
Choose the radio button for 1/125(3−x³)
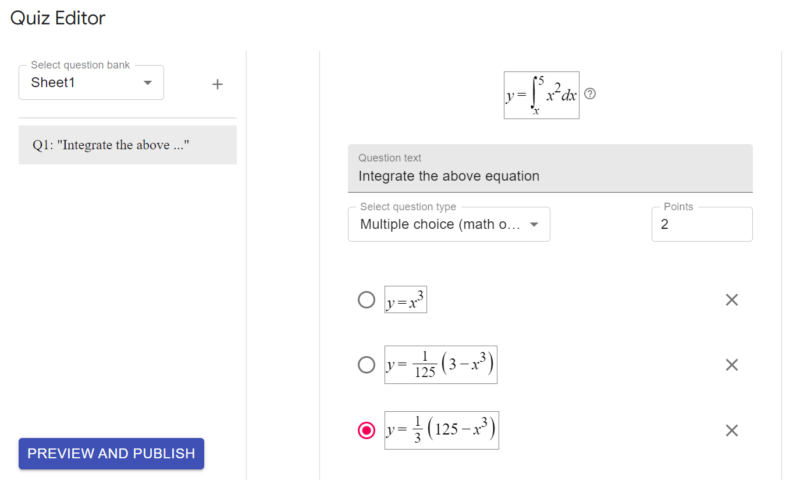click(367, 365)
